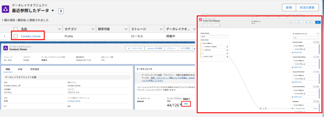Click the arrow node on the mapping line
The height and width of the screenshot is (117, 324).
(263, 108)
